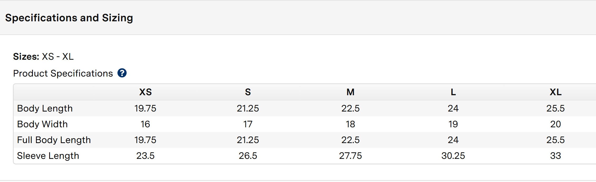Click the S column header
This screenshot has height=182, width=596.
point(248,92)
